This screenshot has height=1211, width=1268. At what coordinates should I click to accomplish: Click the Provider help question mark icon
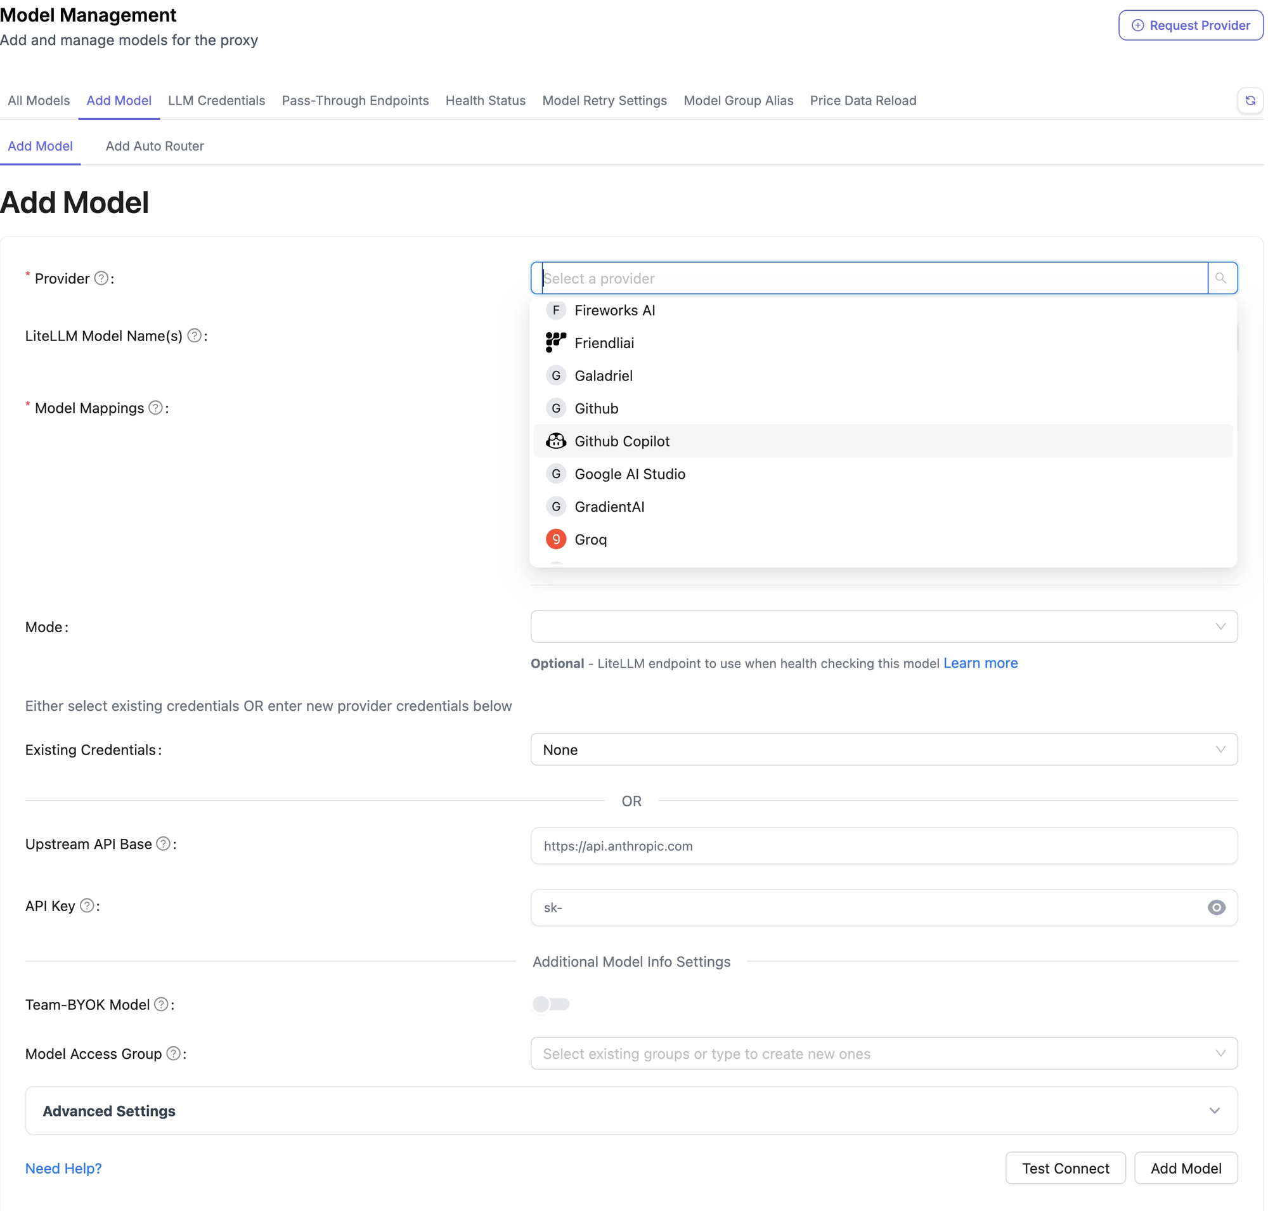point(101,278)
